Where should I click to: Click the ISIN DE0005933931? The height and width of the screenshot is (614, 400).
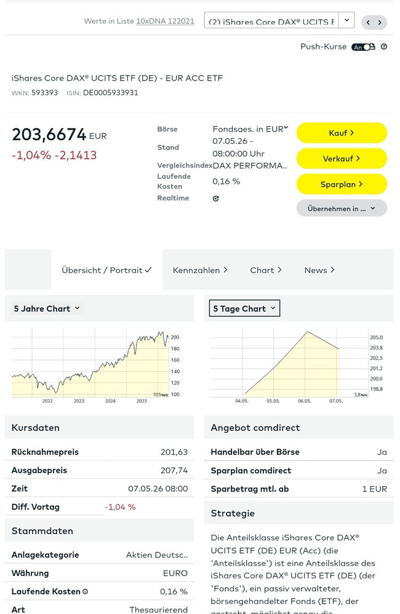coord(110,93)
